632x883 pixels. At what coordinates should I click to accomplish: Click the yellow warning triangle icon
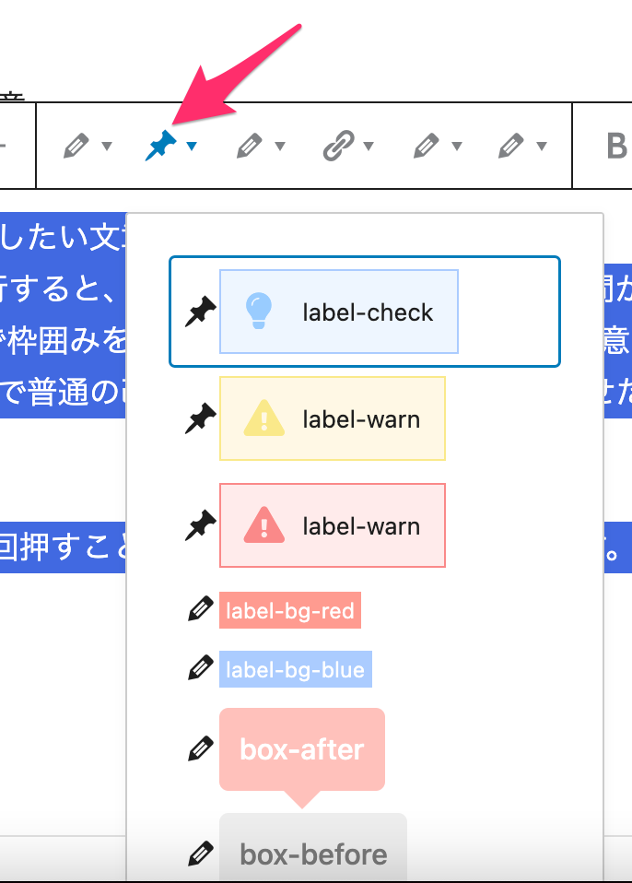(x=263, y=418)
